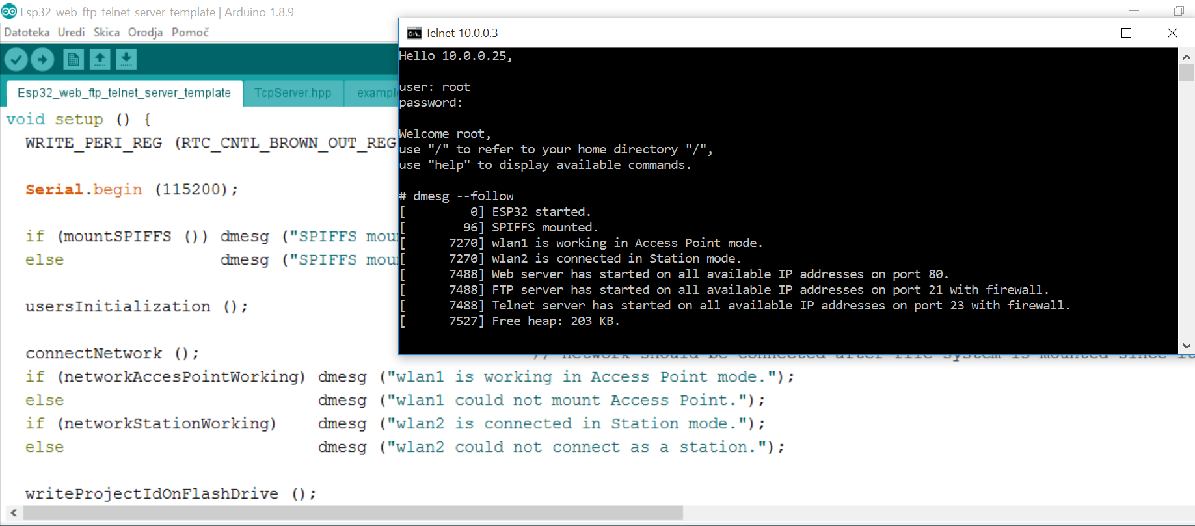Minimize the Arduino IDE window
Viewport: 1195px width, 526px height.
1135,10
